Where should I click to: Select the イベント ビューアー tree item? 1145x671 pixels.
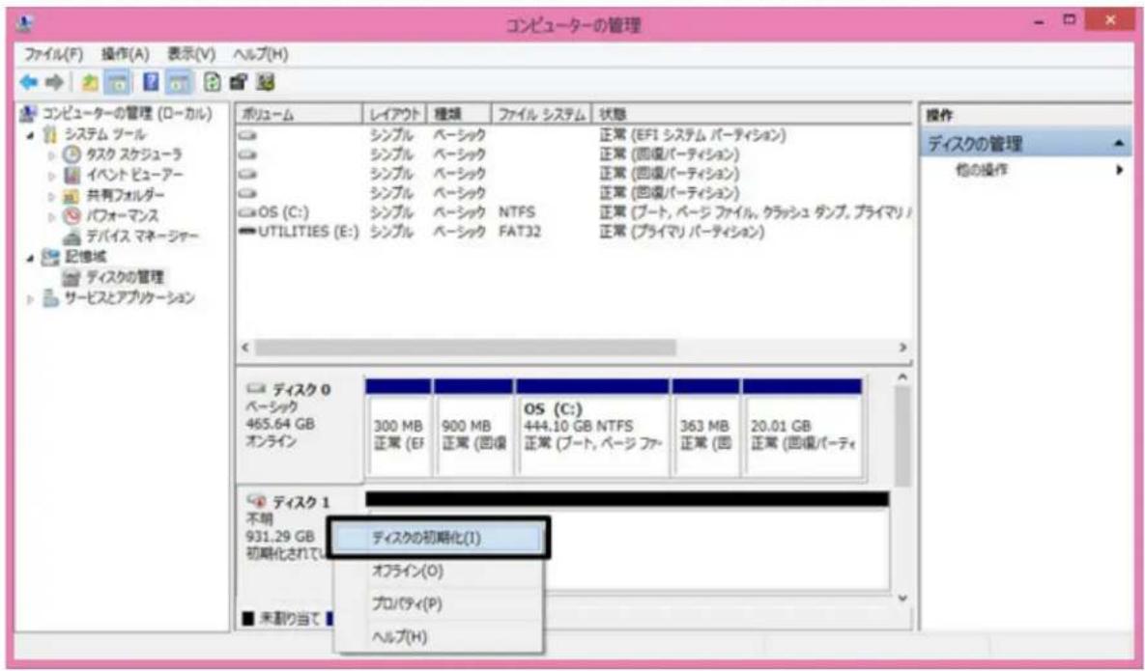[134, 175]
